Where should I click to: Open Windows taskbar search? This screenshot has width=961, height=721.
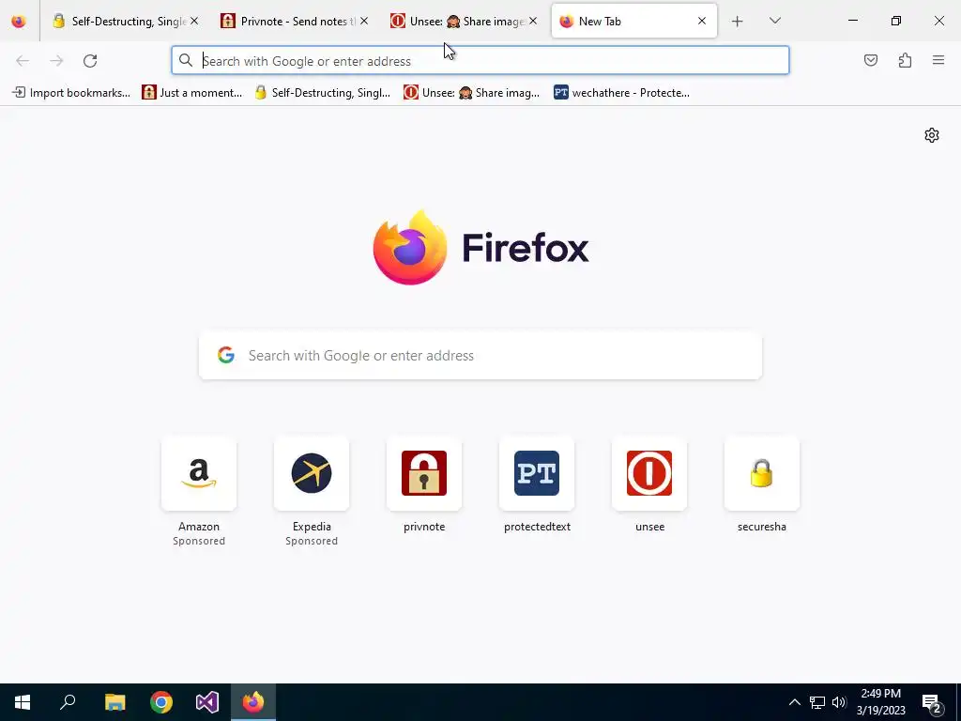click(x=68, y=702)
